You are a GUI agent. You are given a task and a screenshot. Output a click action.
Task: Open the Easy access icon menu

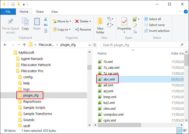tap(110, 25)
